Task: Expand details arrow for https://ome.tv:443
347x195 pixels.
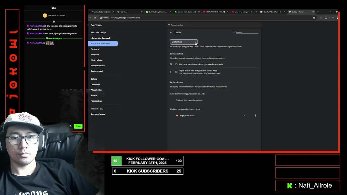Action: point(244,116)
